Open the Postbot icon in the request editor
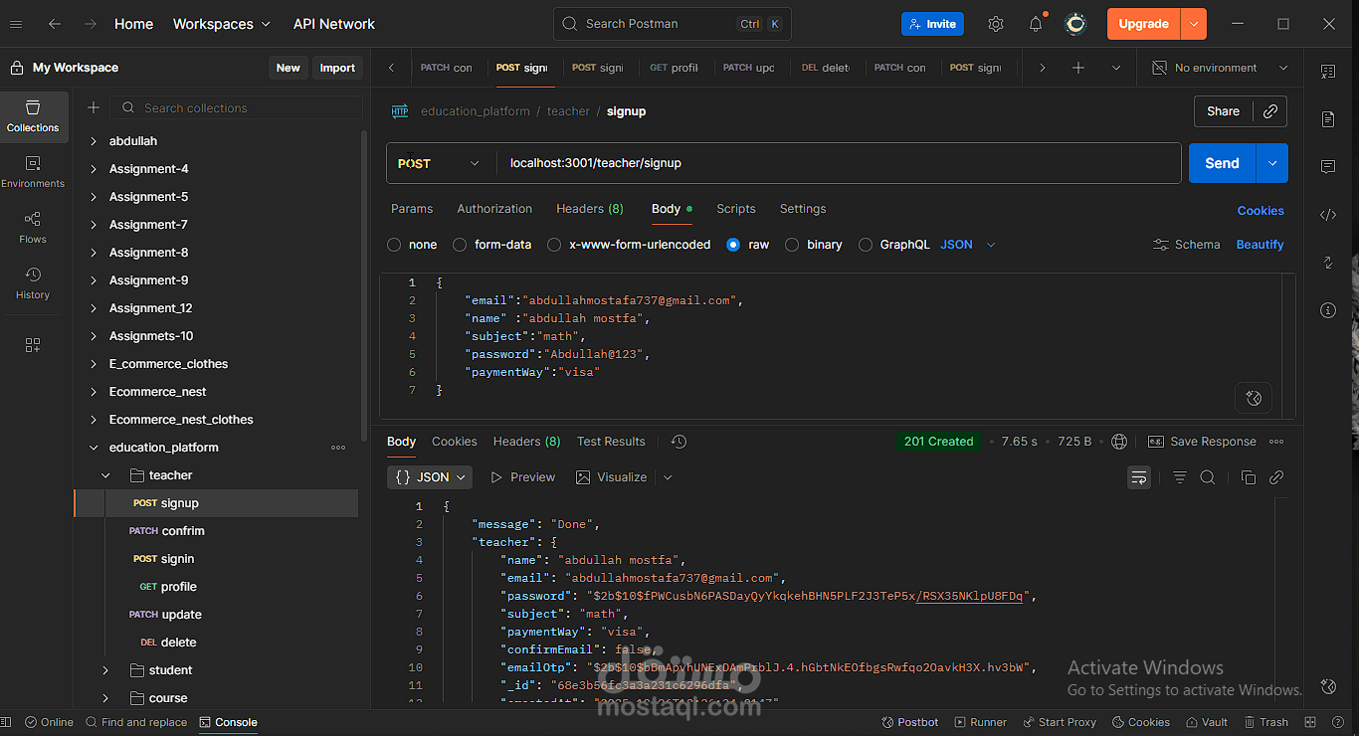The width and height of the screenshot is (1359, 736). (x=1254, y=398)
